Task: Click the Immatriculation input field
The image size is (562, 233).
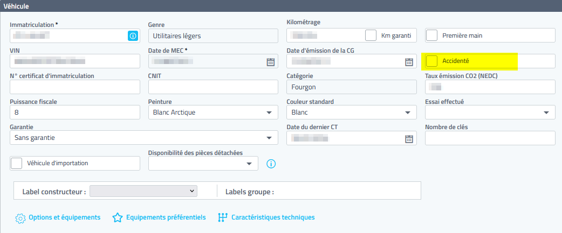Action: point(75,36)
